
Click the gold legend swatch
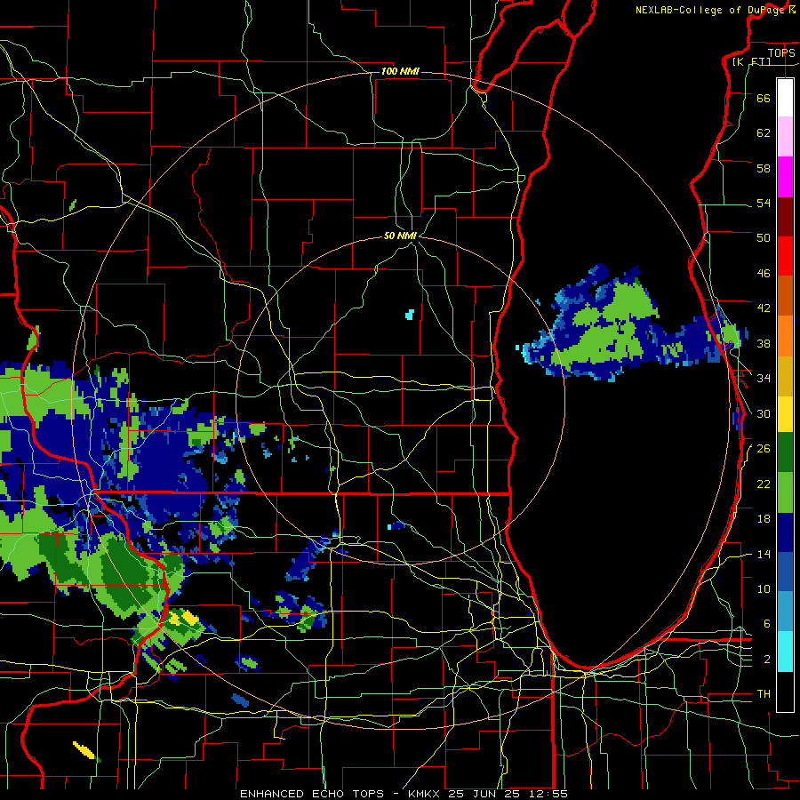[x=785, y=376]
